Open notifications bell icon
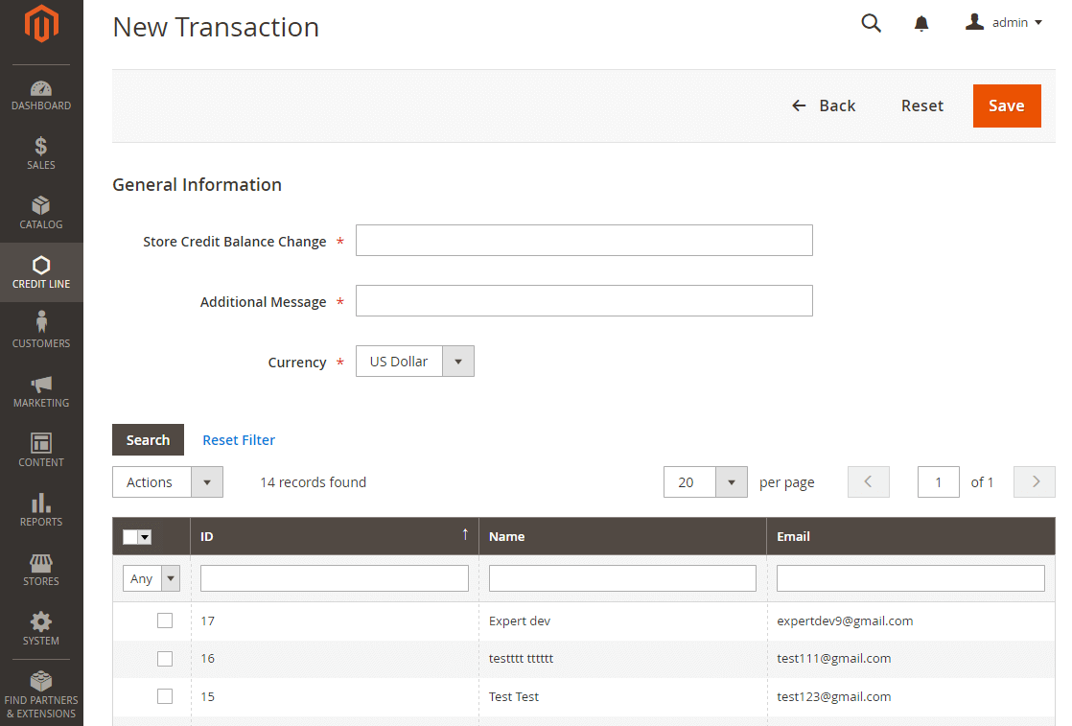The width and height of the screenshot is (1072, 726). click(x=921, y=23)
